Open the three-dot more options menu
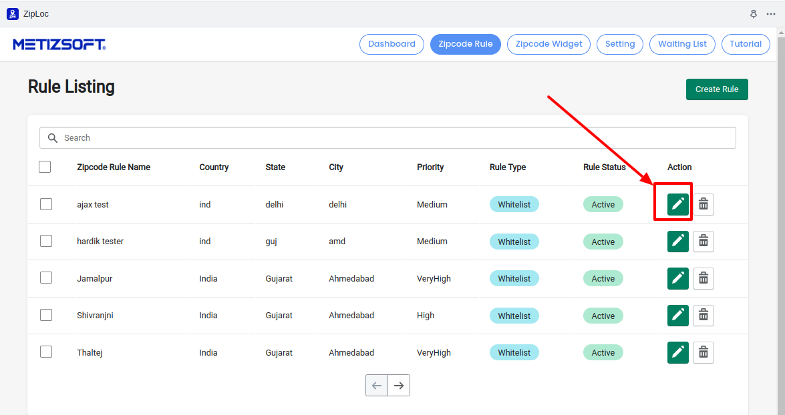Viewport: 785px width, 415px height. point(771,13)
